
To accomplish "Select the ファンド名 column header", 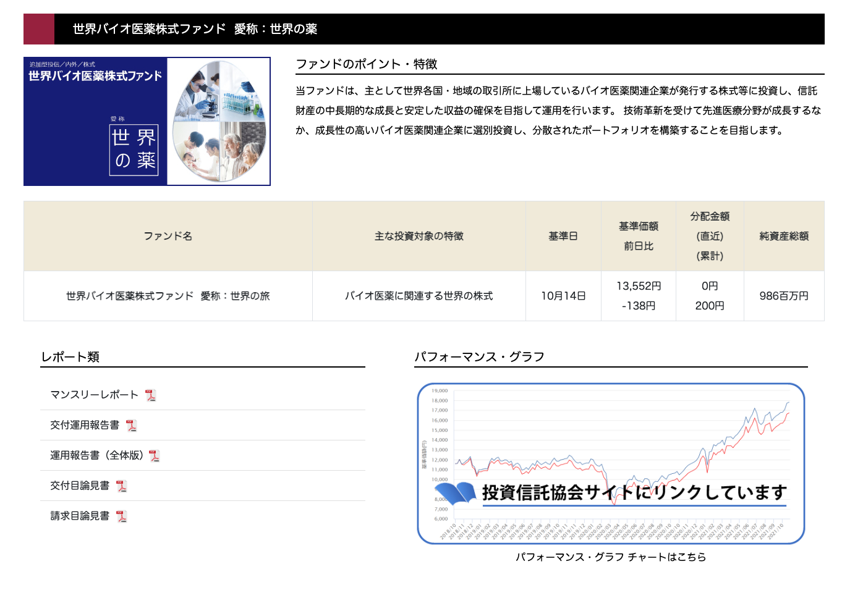I will (168, 236).
